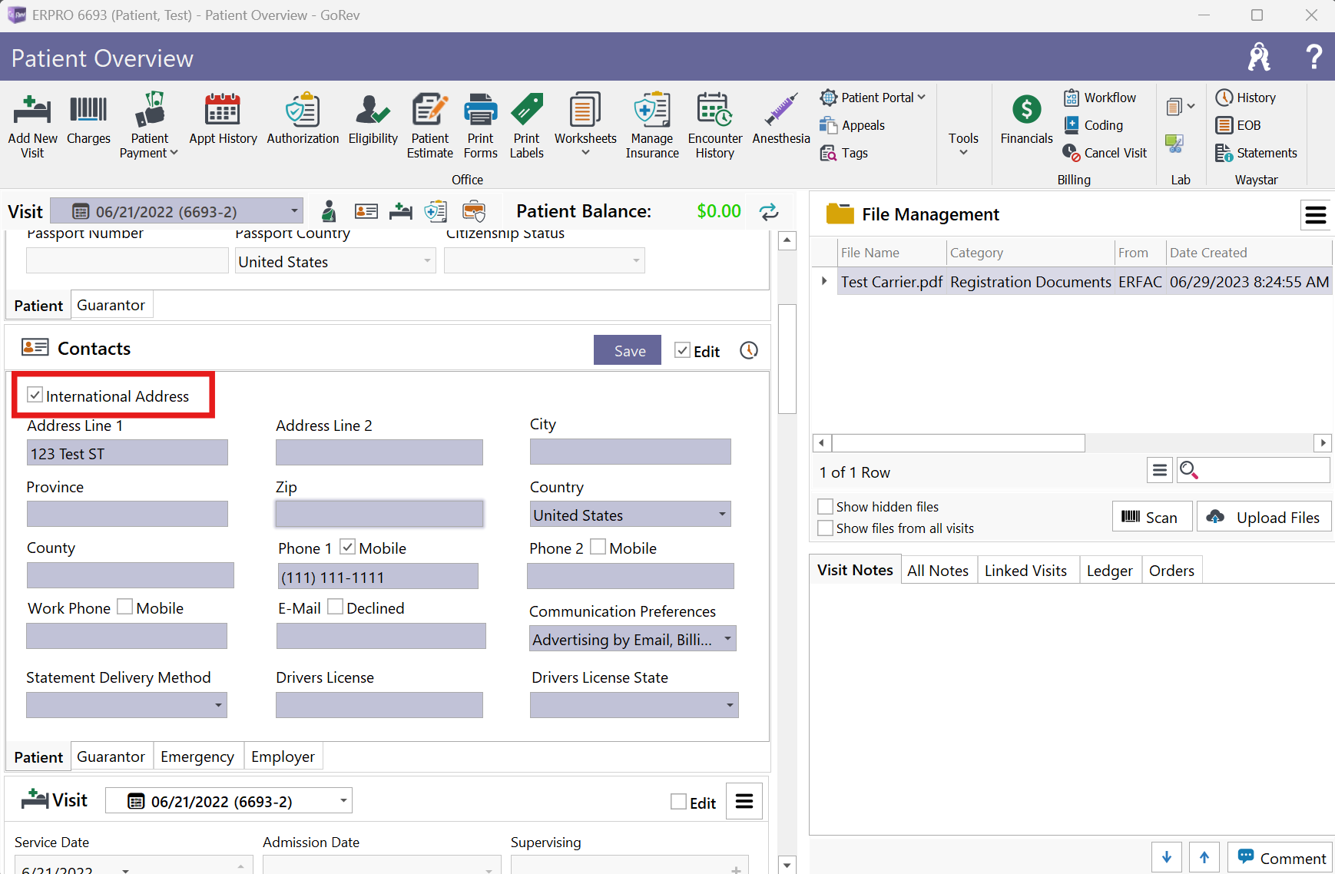This screenshot has width=1335, height=874.
Task: Open Country dropdown in Contacts
Action: tap(630, 515)
